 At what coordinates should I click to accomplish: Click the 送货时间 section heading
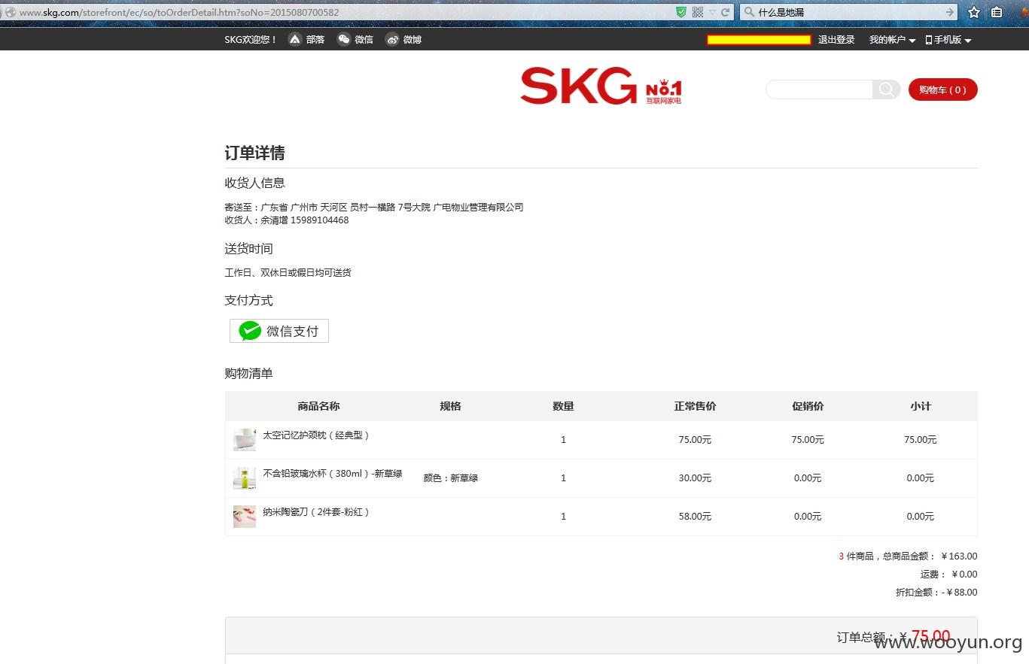248,249
